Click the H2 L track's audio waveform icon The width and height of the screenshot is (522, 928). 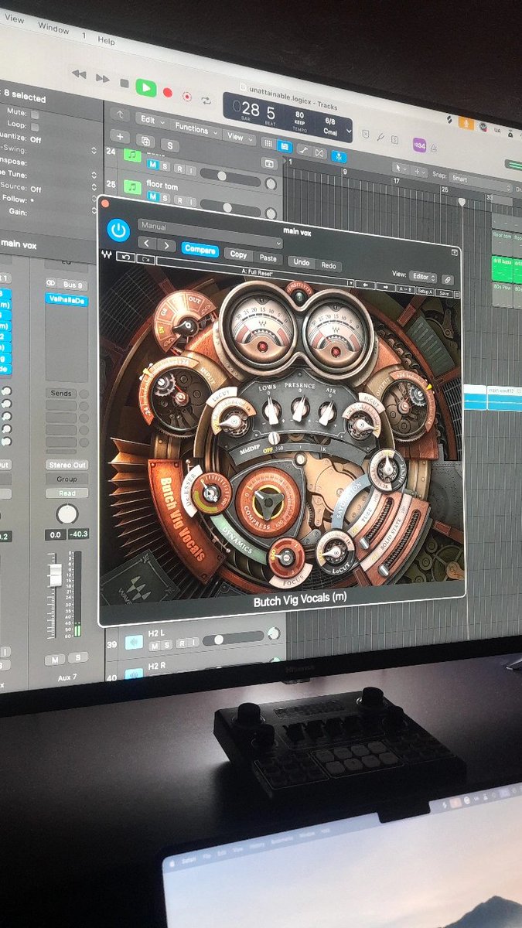pyautogui.click(x=134, y=641)
